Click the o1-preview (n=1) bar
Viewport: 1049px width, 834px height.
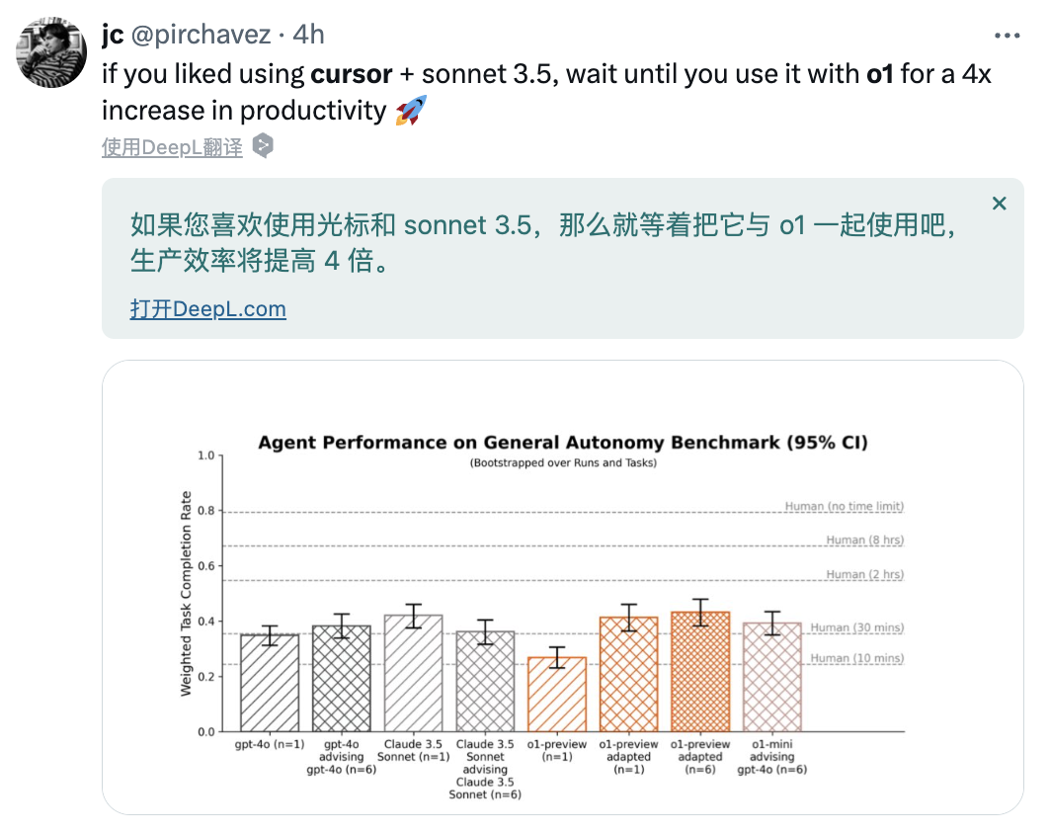[x=557, y=694]
